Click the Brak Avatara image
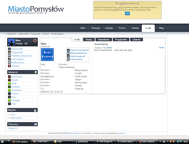This screenshot has height=144, width=189. pyautogui.click(x=47, y=54)
